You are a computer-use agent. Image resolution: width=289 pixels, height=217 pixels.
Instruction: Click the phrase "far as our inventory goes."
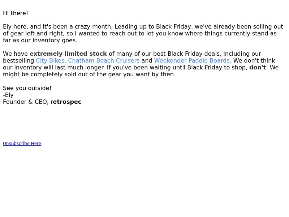(x=40, y=40)
